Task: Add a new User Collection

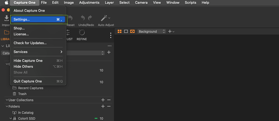Action: click(x=103, y=100)
